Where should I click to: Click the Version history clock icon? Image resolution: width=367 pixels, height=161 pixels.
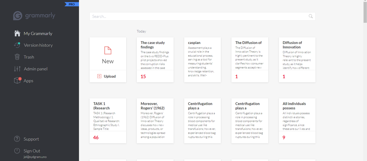click(x=17, y=45)
